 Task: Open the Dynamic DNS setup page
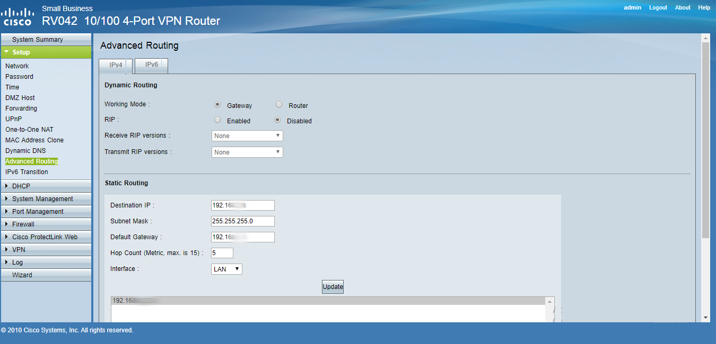pos(25,151)
